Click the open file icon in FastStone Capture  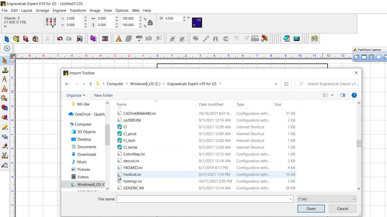pyautogui.click(x=357, y=57)
